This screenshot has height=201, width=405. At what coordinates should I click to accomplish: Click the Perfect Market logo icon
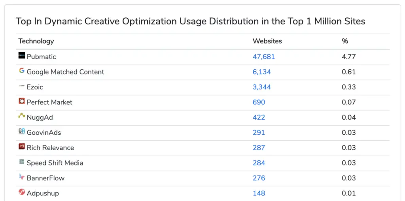(x=22, y=101)
